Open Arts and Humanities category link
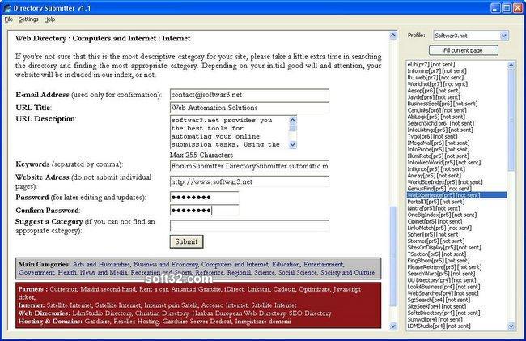This screenshot has width=526, height=341. coord(101,265)
